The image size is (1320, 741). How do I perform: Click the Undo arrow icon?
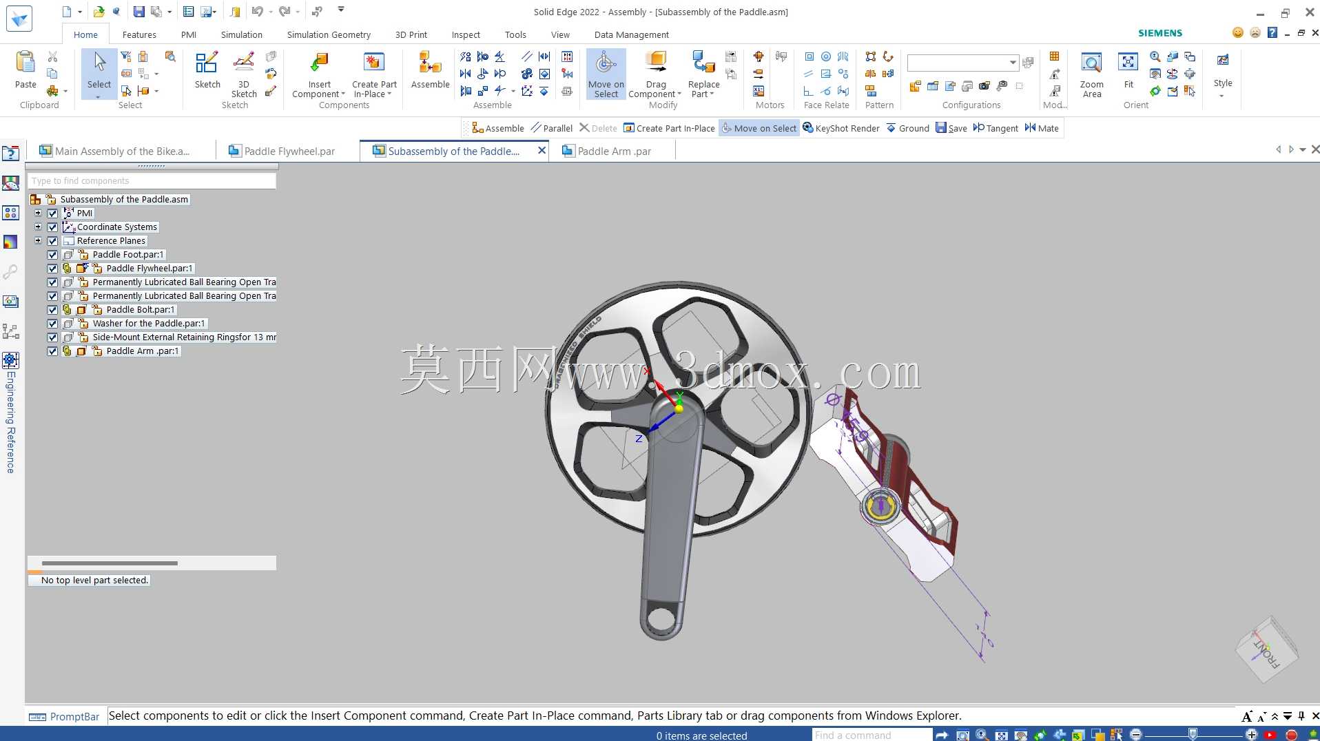(257, 11)
